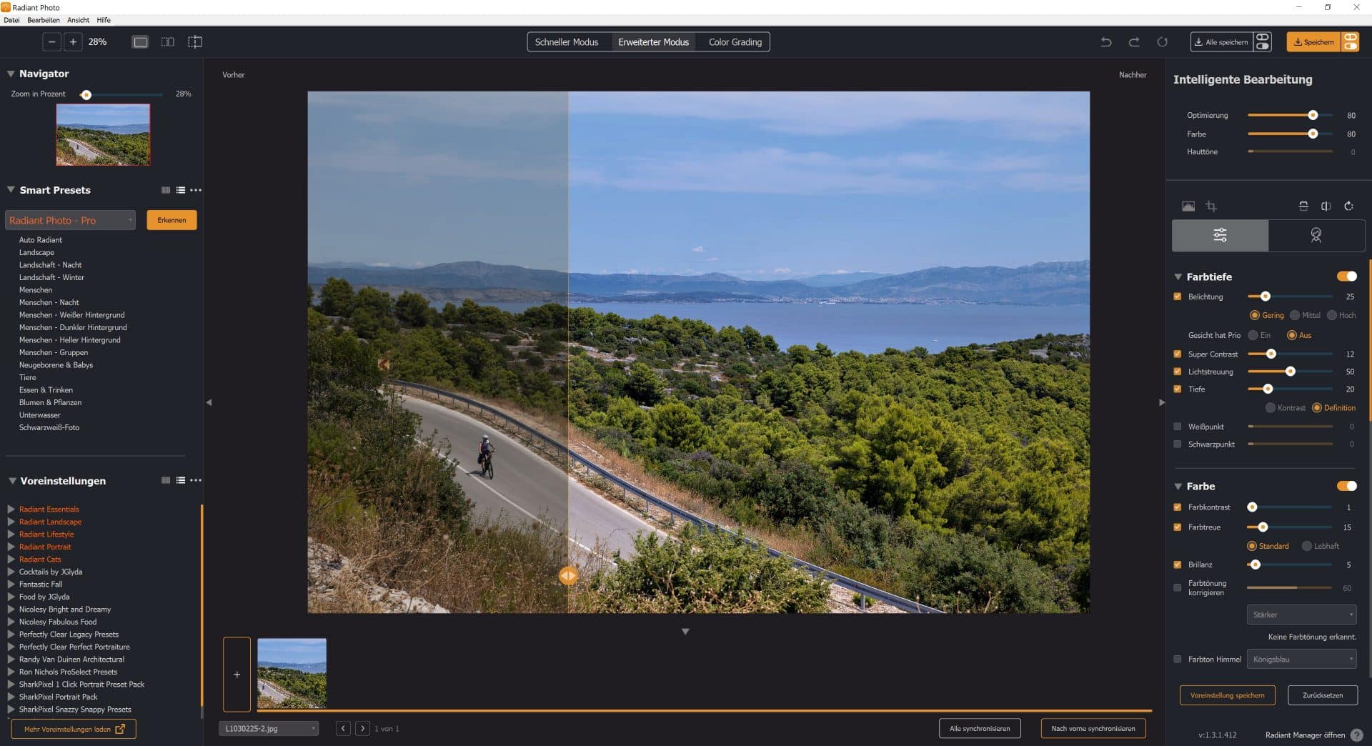The image size is (1372, 746).
Task: Click the Erkennen button
Action: [171, 220]
